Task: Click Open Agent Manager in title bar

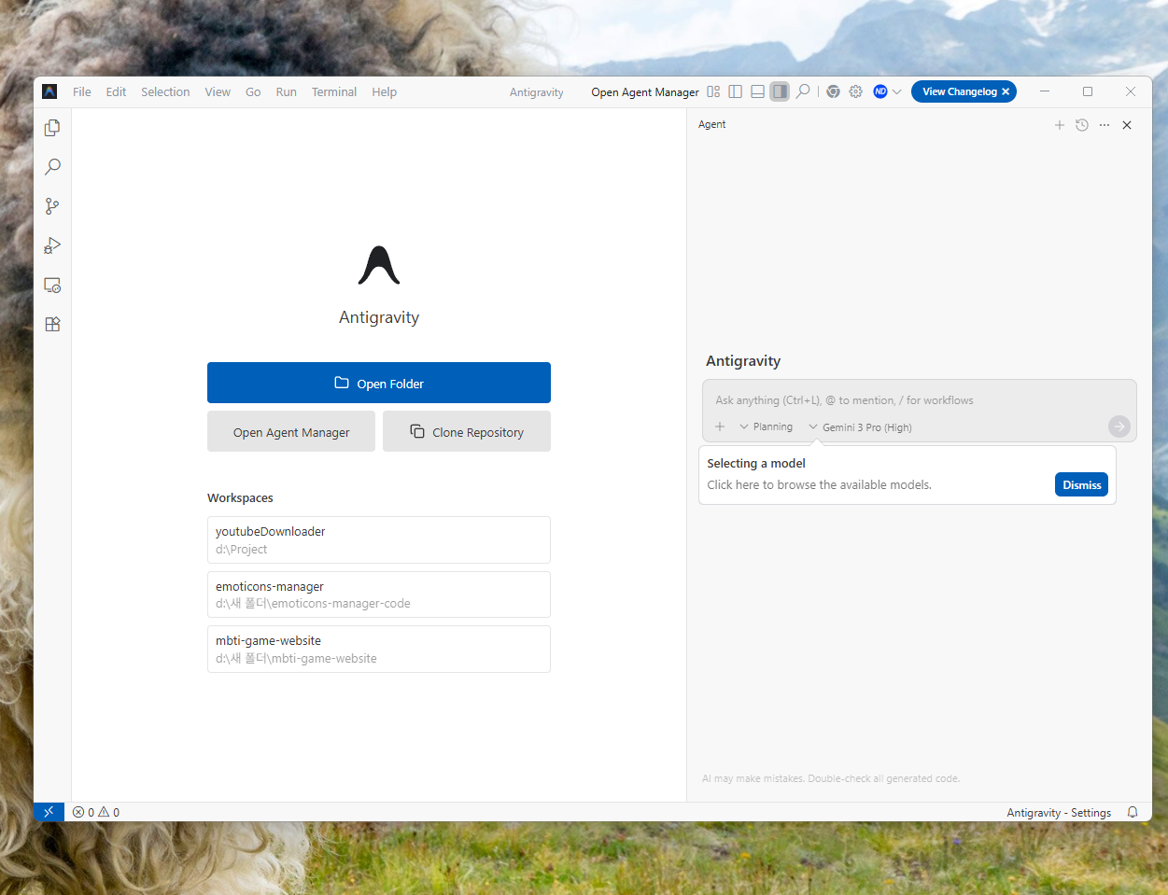Action: tap(645, 92)
